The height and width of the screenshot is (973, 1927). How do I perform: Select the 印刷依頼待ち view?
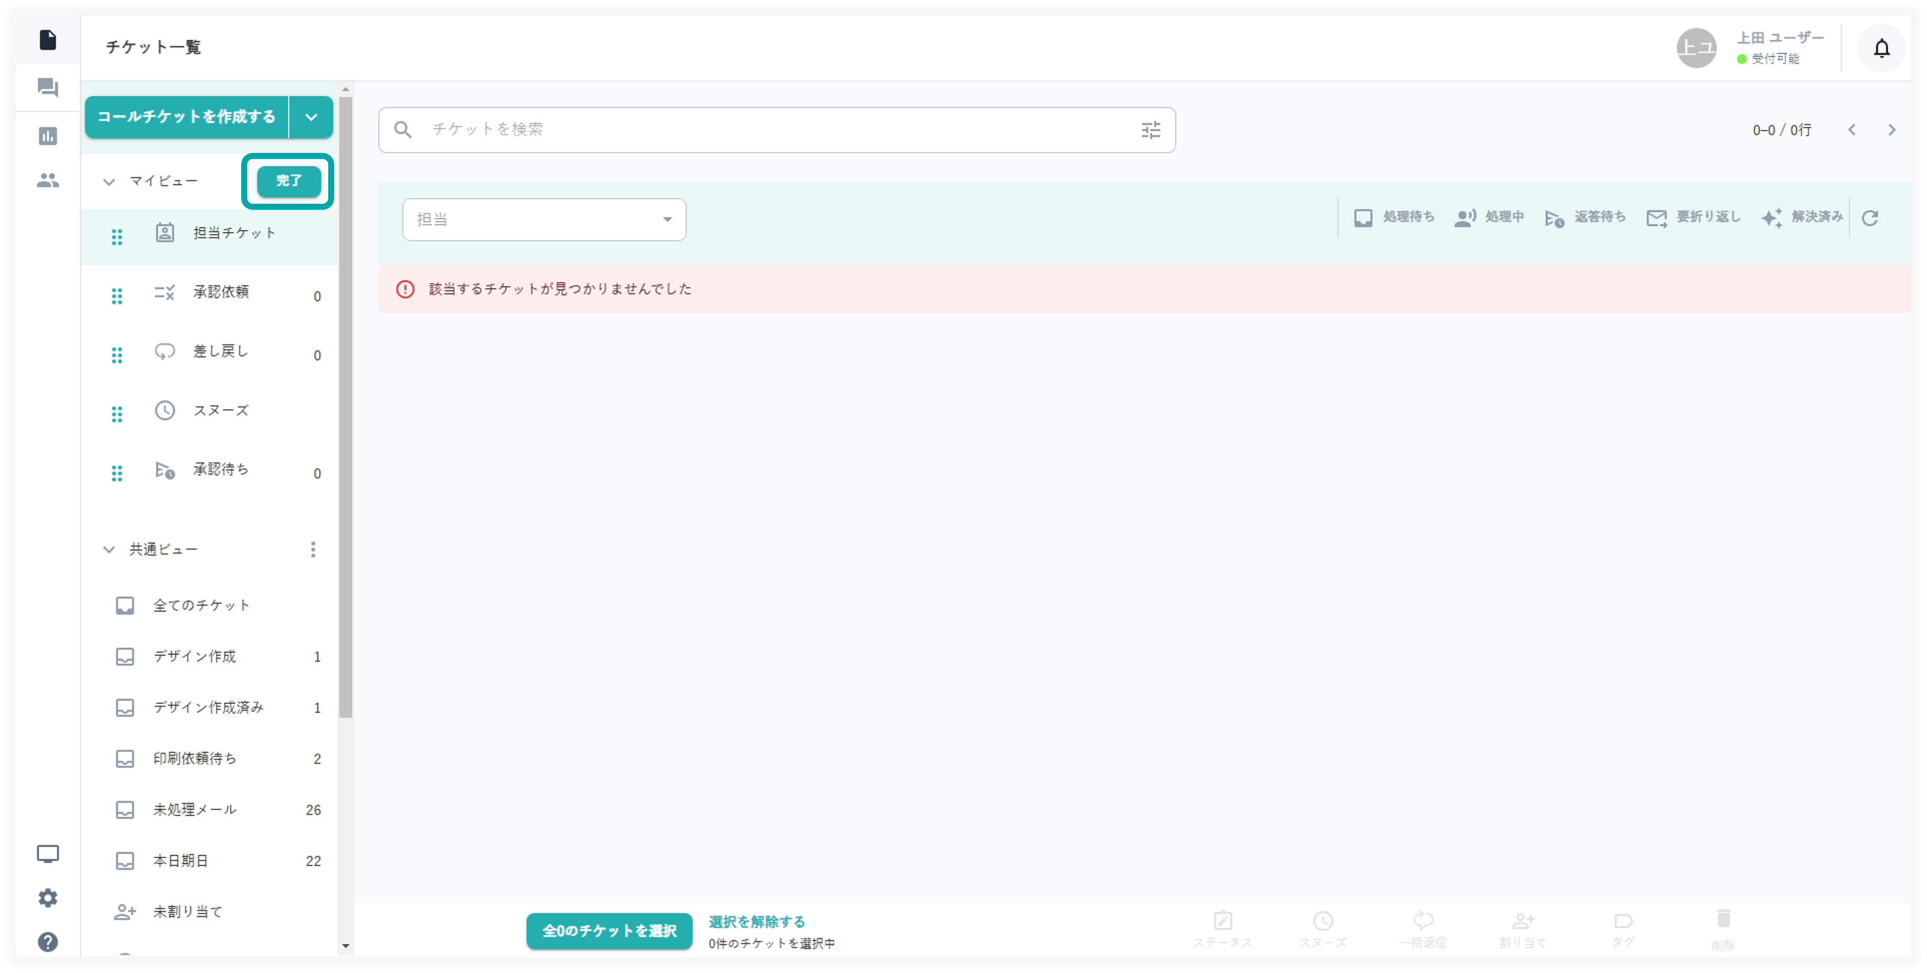tap(195, 759)
